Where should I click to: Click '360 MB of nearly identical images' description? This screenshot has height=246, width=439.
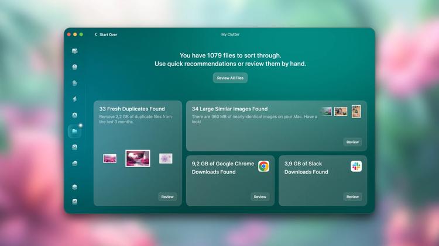click(x=255, y=119)
